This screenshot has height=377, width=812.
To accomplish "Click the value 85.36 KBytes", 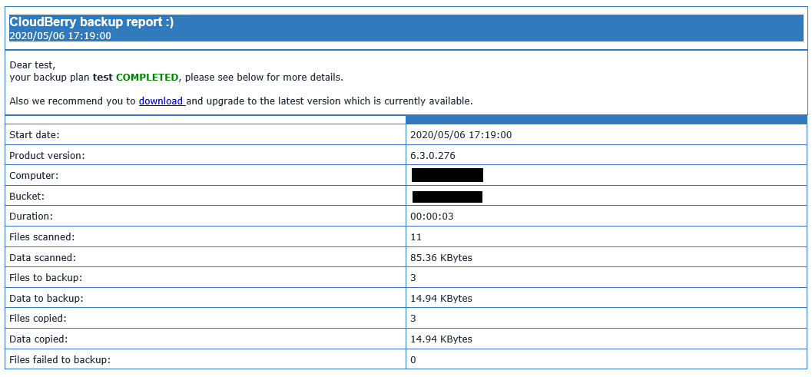I will pyautogui.click(x=441, y=257).
